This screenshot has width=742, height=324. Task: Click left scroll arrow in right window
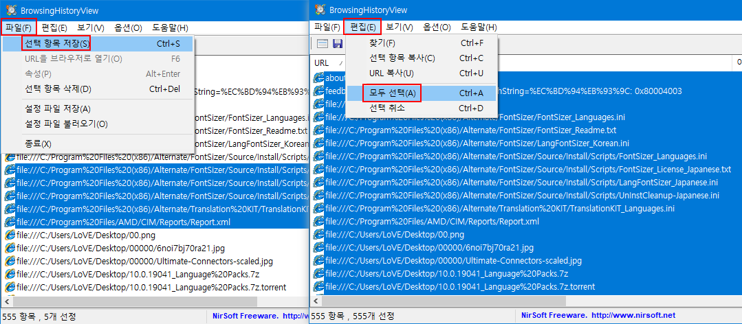315,301
